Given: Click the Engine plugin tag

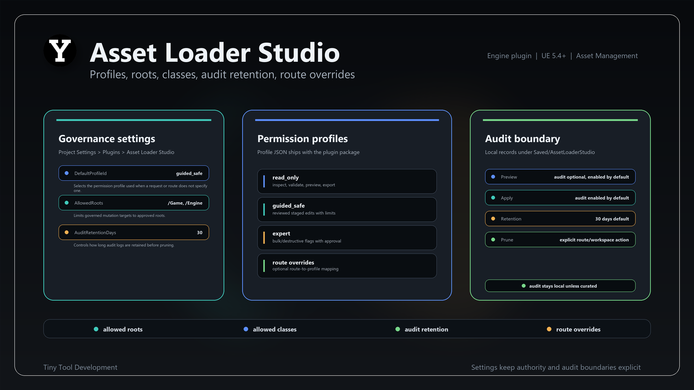Looking at the screenshot, I should tap(509, 56).
